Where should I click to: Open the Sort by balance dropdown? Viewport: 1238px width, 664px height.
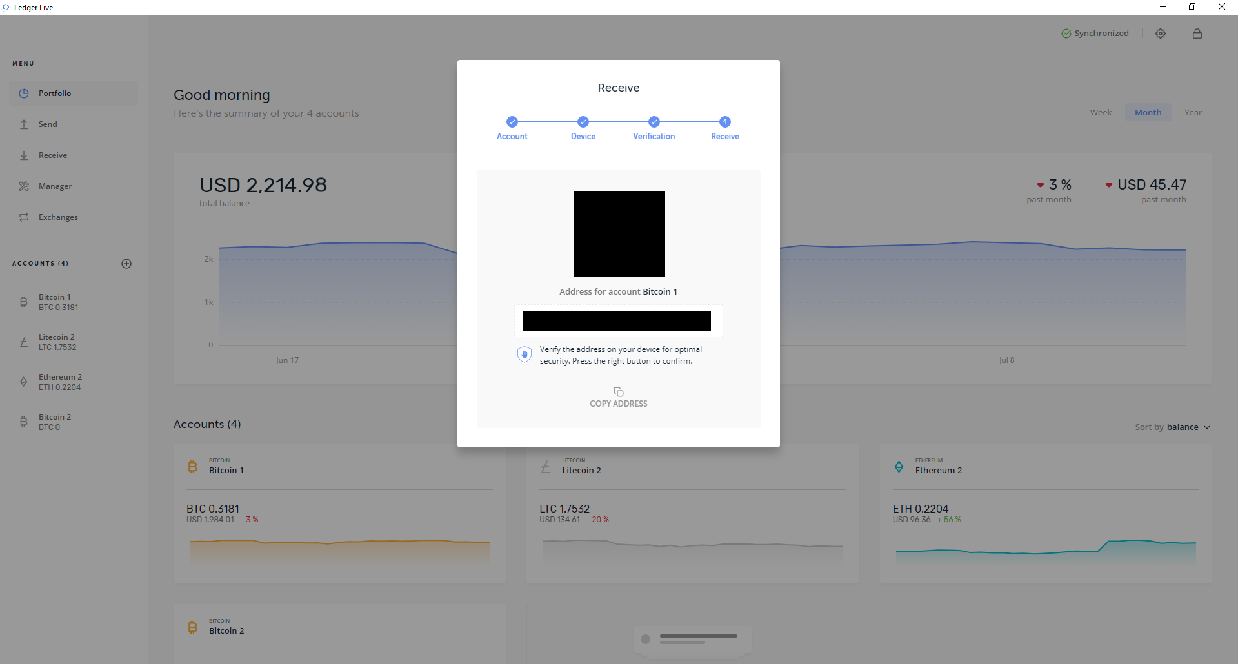tap(1173, 427)
